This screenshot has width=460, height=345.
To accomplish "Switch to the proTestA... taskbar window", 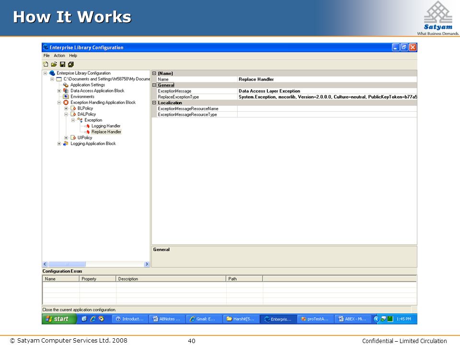I will click(x=315, y=319).
